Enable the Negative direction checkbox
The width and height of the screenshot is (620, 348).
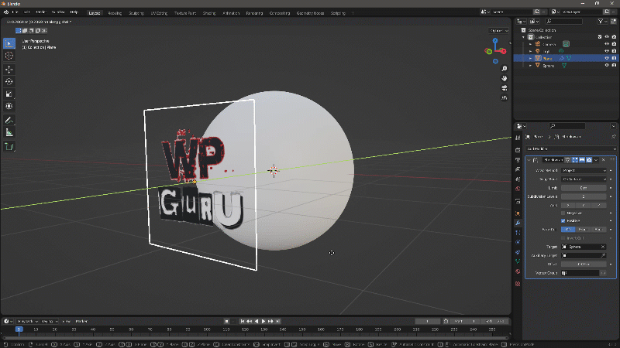tap(563, 213)
